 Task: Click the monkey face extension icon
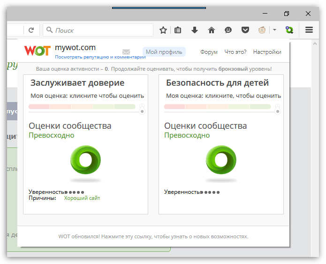(x=262, y=30)
